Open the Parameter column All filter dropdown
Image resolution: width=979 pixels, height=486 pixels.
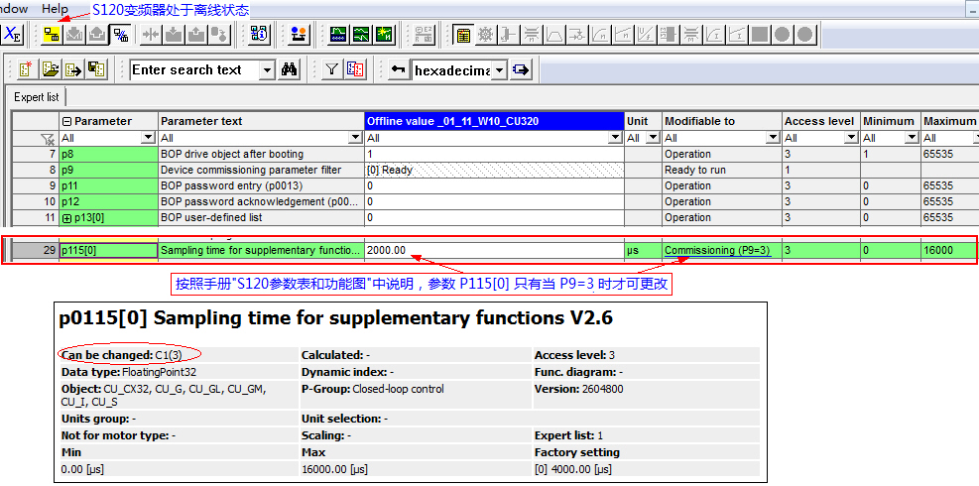tap(148, 138)
